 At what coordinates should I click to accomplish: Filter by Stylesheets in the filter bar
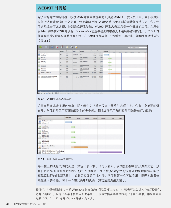click(x=70, y=93)
